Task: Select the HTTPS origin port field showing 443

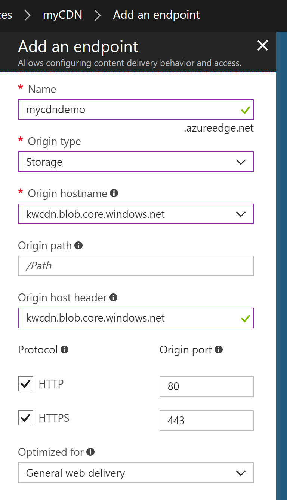Action: click(x=207, y=421)
